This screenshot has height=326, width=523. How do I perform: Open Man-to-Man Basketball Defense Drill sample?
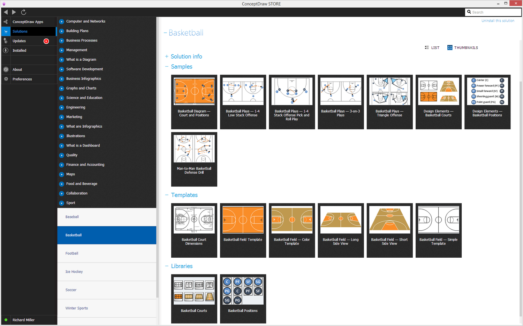[x=194, y=159]
